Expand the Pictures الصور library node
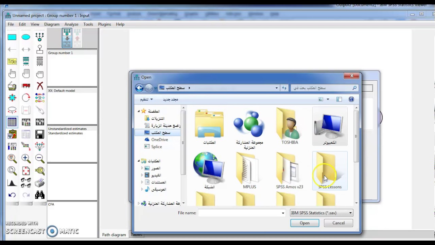 (142, 168)
